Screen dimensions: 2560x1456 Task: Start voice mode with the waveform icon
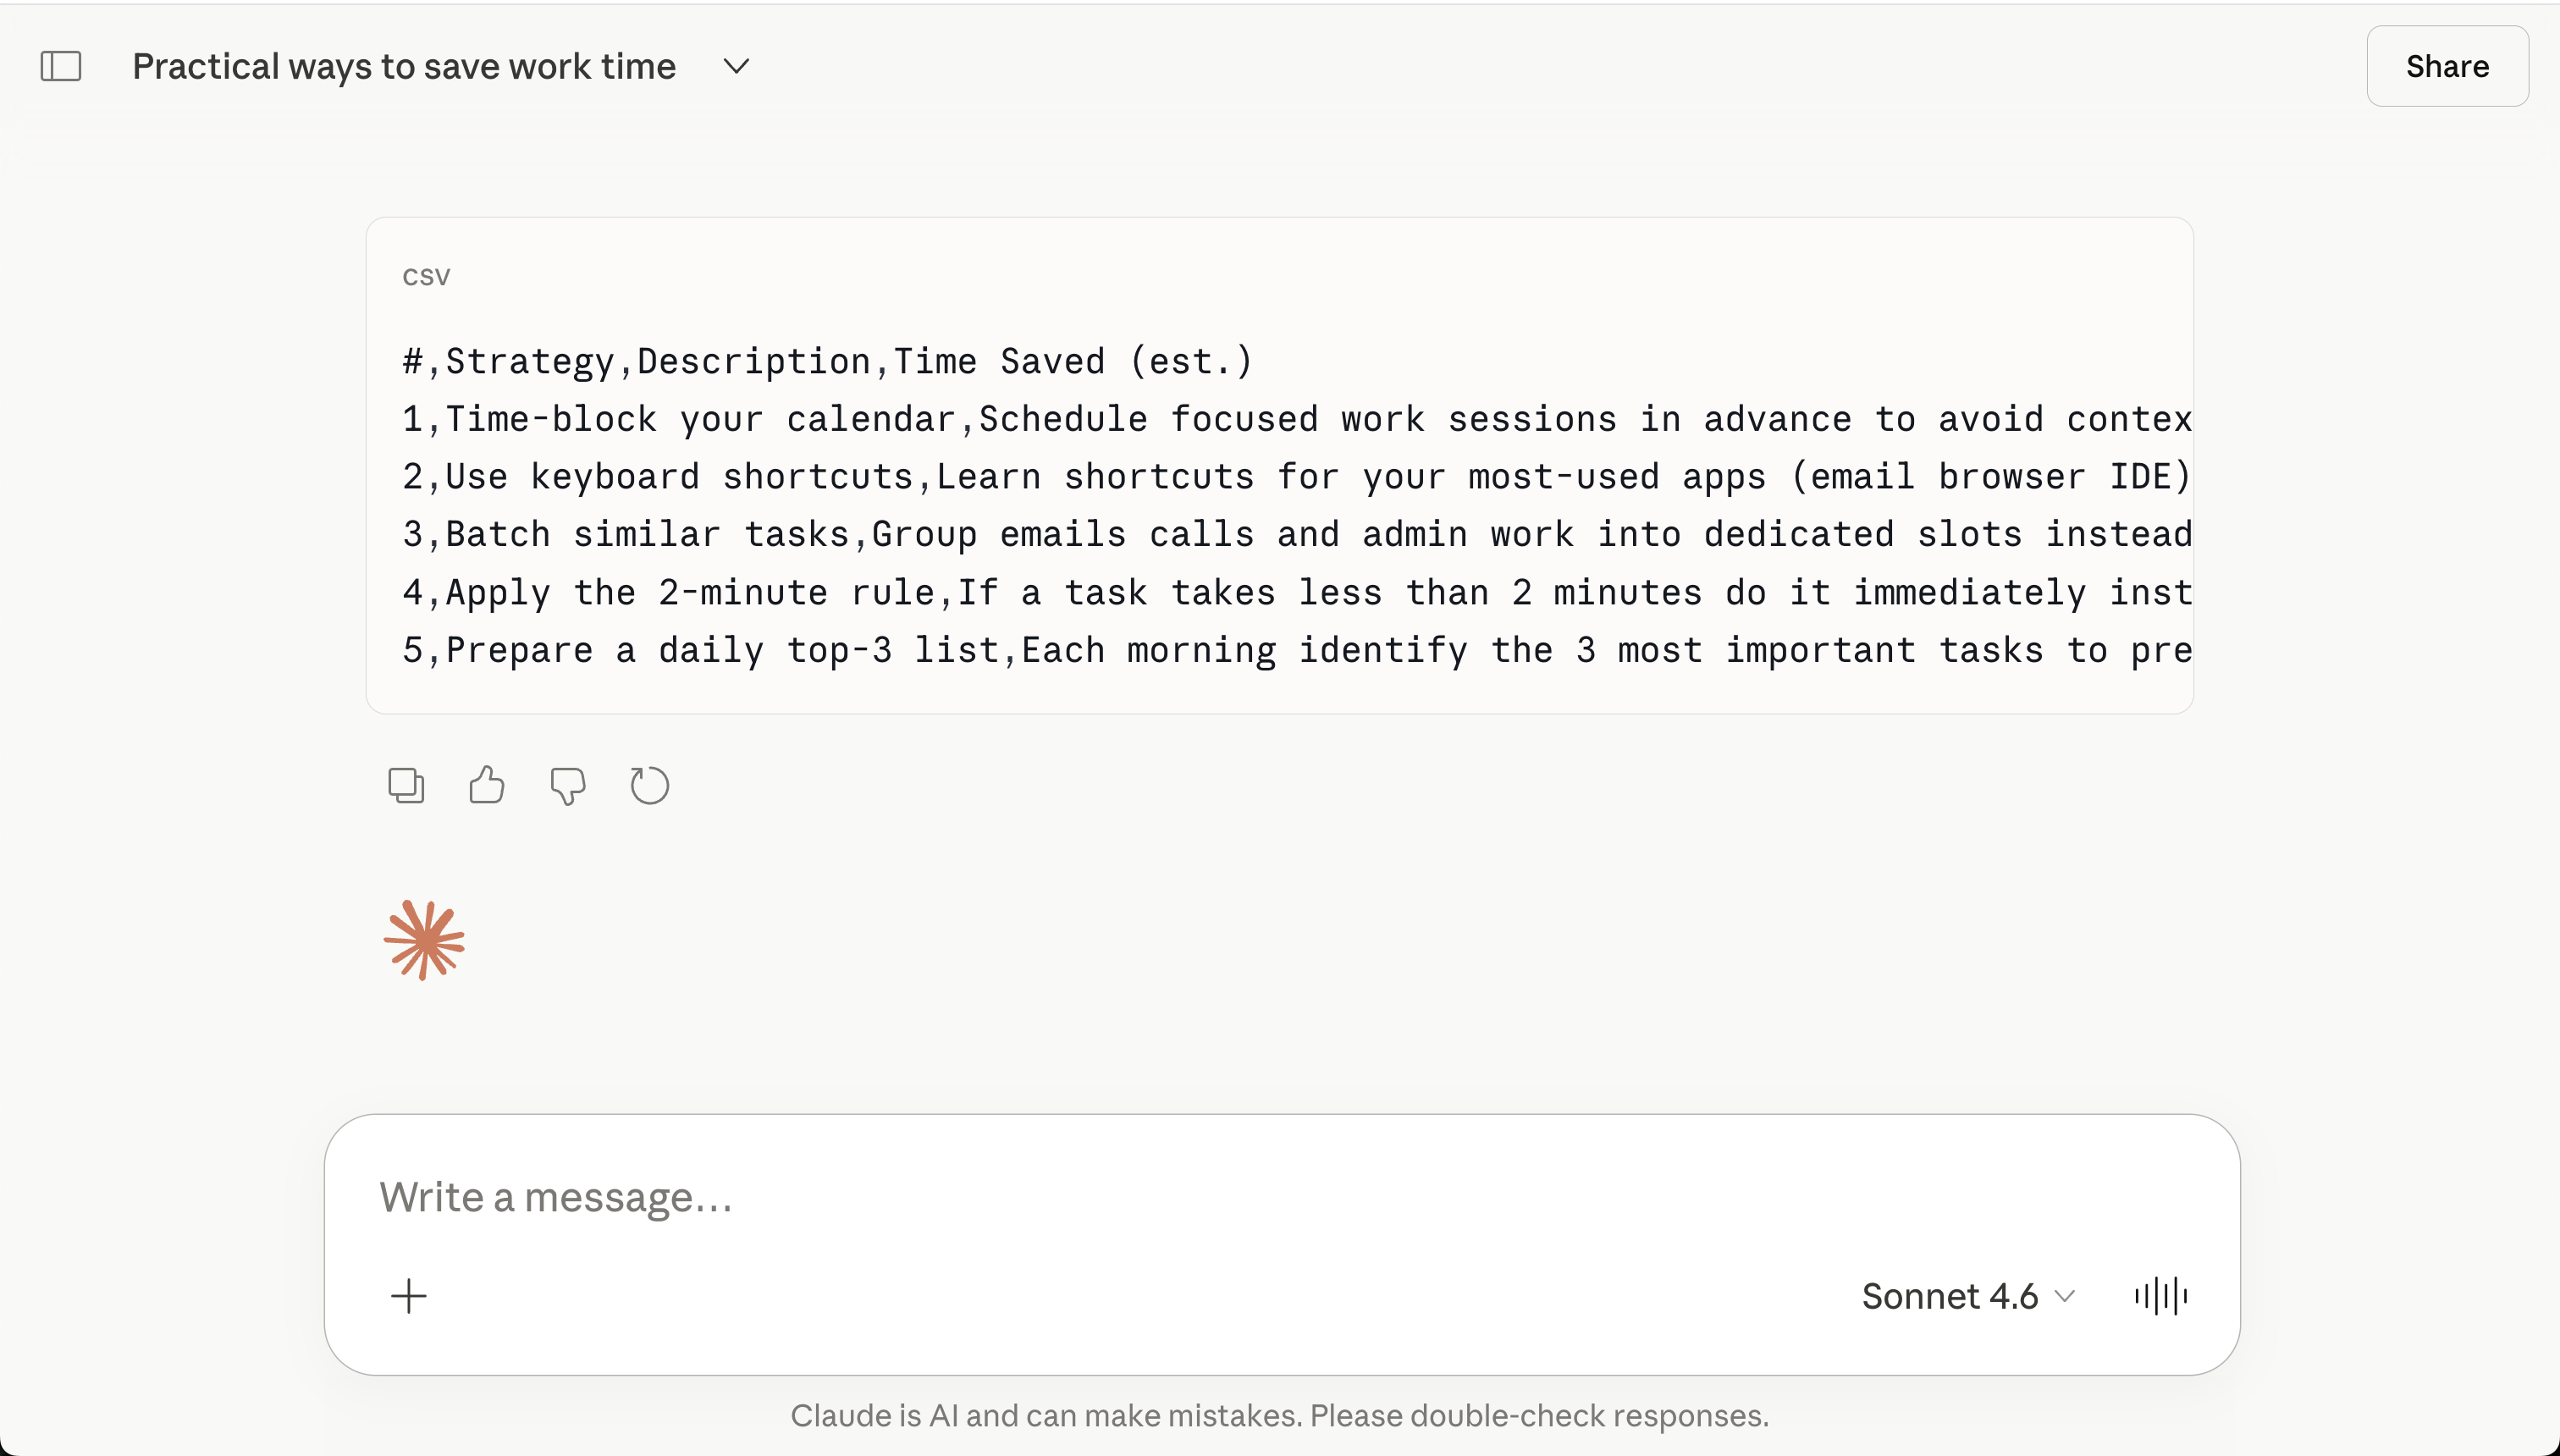click(x=2161, y=1296)
